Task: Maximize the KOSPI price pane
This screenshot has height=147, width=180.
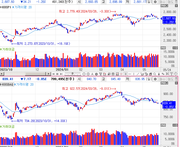Action: tap(176, 6)
